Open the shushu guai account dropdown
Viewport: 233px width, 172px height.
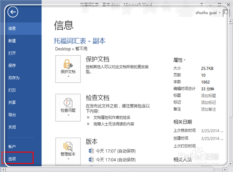click(x=208, y=13)
